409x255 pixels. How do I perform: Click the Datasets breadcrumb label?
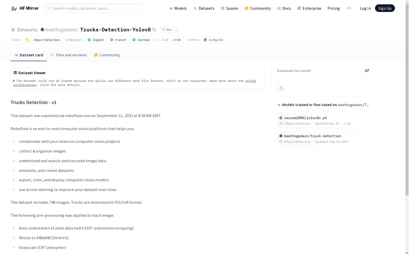pos(28,30)
